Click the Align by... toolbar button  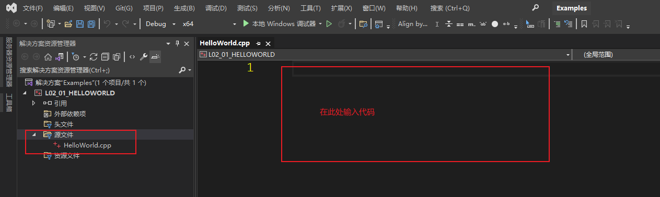point(412,24)
